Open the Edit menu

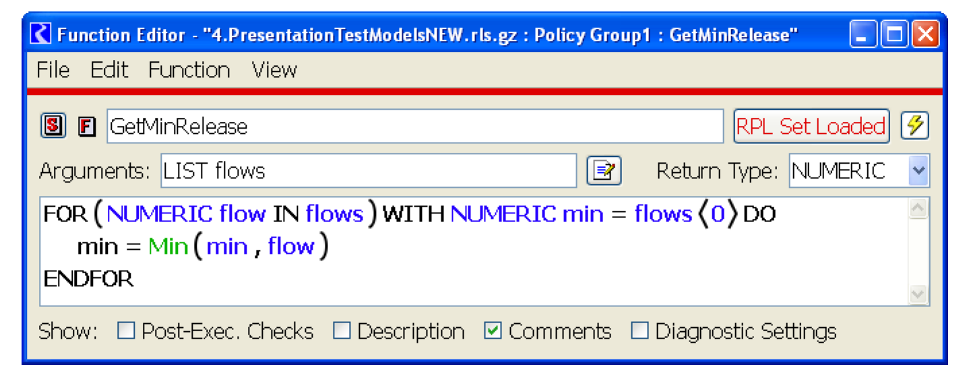pyautogui.click(x=109, y=70)
